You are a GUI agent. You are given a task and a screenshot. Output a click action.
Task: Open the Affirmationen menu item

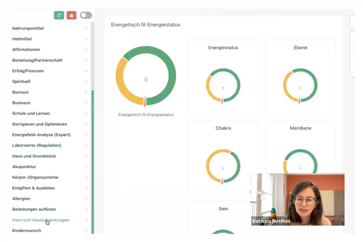(26, 50)
